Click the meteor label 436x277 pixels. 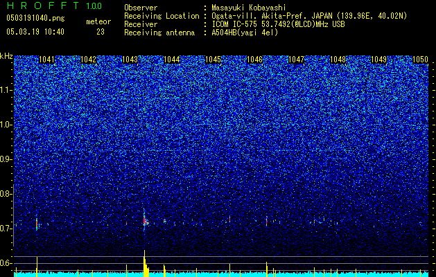tap(98, 21)
